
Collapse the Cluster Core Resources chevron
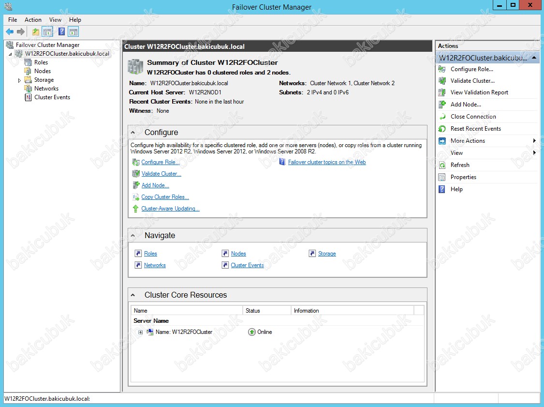click(133, 295)
